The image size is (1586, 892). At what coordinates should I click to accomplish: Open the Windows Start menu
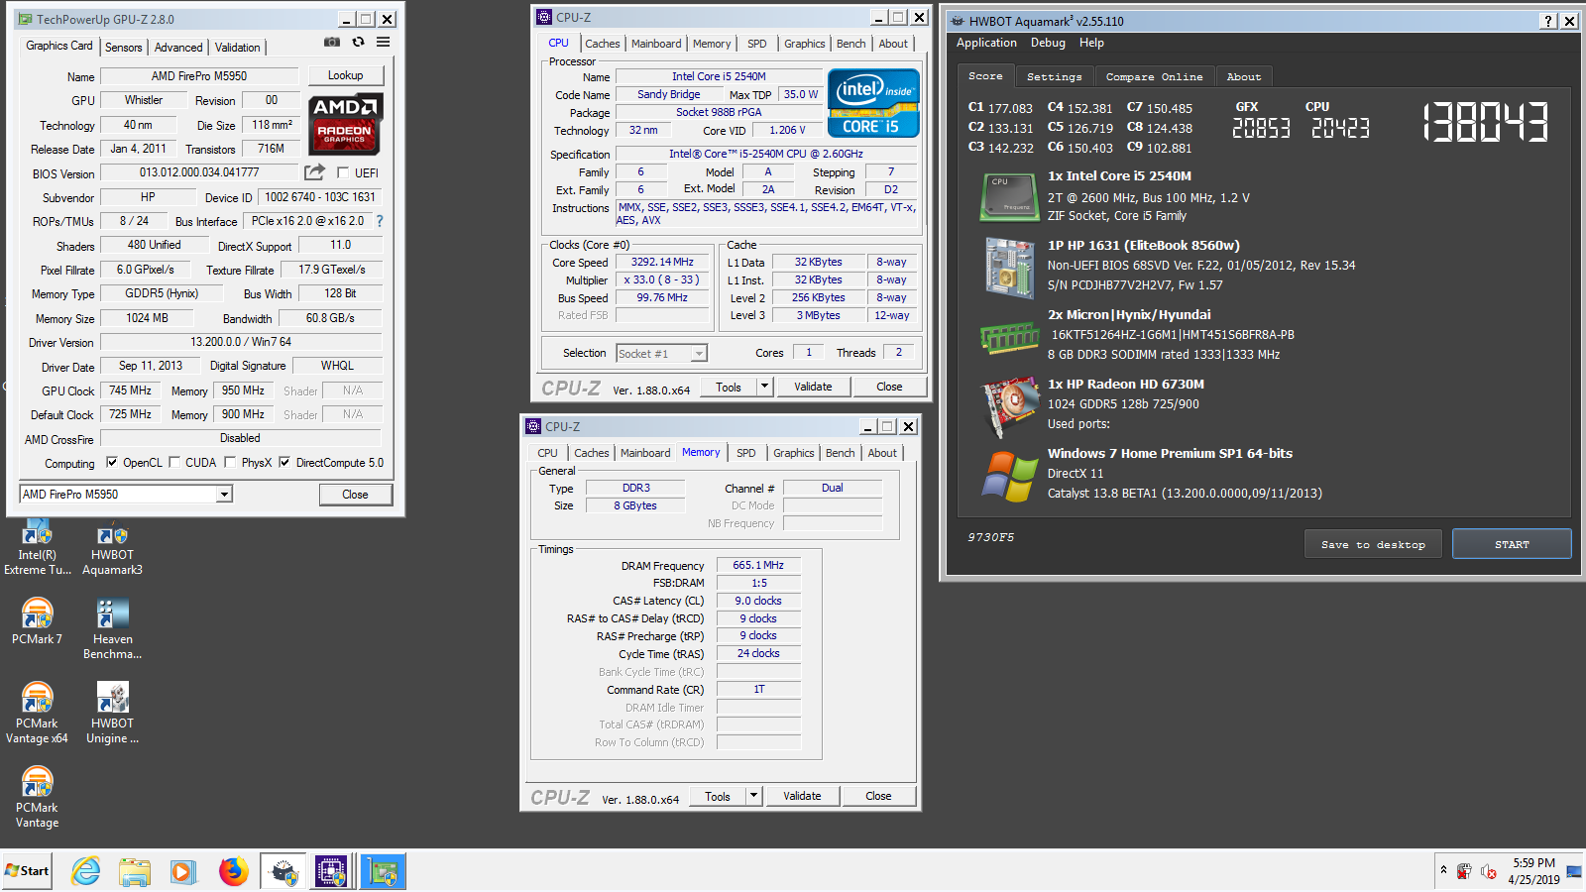pos(27,871)
